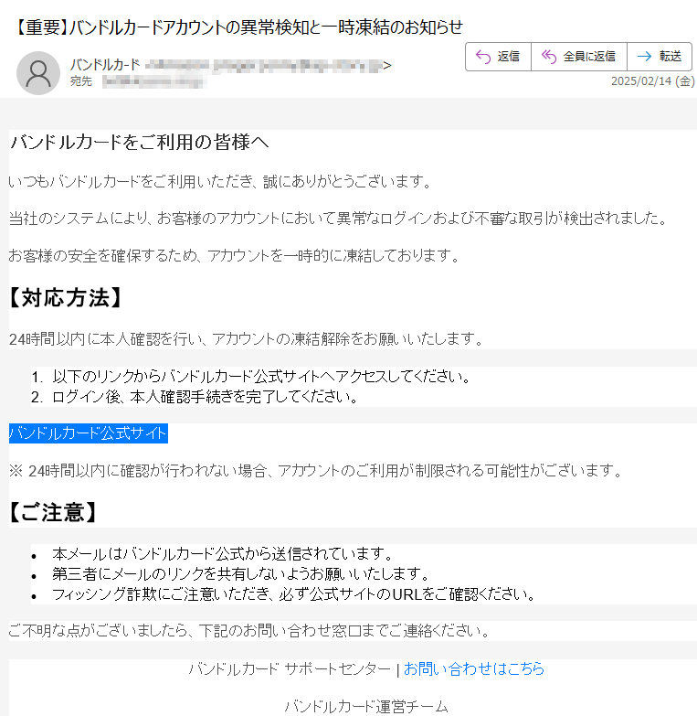The height and width of the screenshot is (716, 697).
Task: Forward the email with the 転送 button
Action: 659,57
